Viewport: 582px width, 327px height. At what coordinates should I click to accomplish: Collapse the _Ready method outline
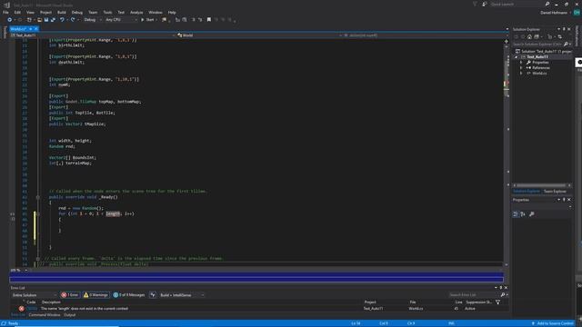click(x=38, y=197)
